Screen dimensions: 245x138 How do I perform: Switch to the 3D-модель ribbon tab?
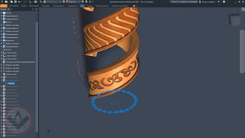point(14,6)
